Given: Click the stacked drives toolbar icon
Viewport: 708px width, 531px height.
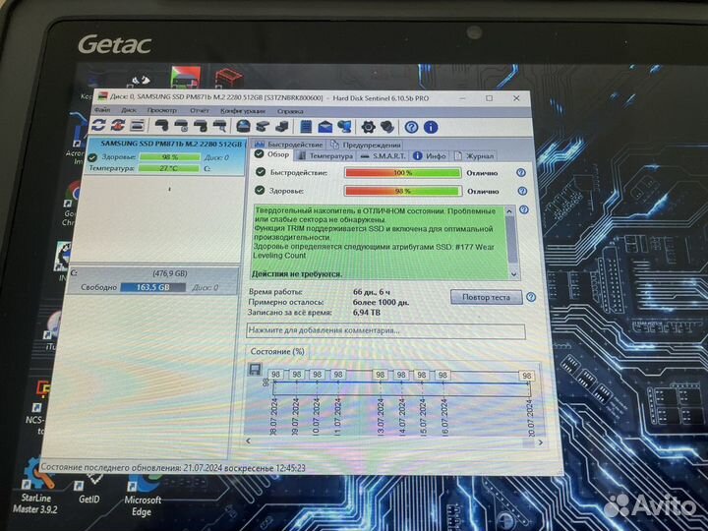Looking at the screenshot, I should tap(282, 127).
